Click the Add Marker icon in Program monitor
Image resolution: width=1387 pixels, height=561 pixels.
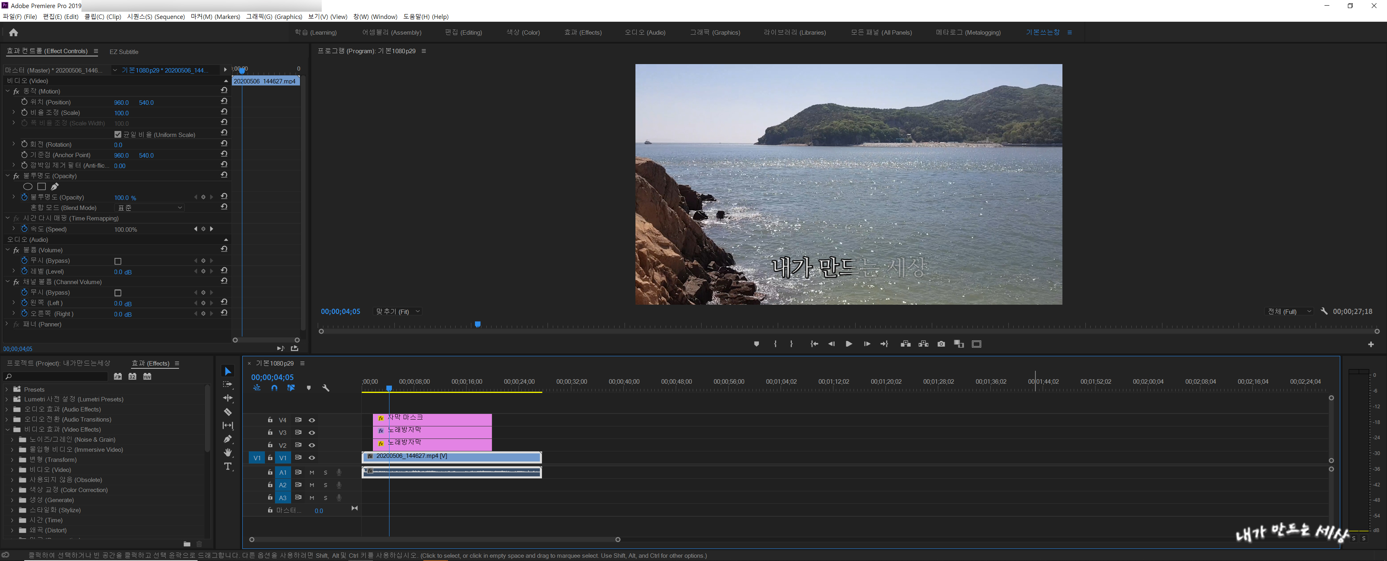756,344
